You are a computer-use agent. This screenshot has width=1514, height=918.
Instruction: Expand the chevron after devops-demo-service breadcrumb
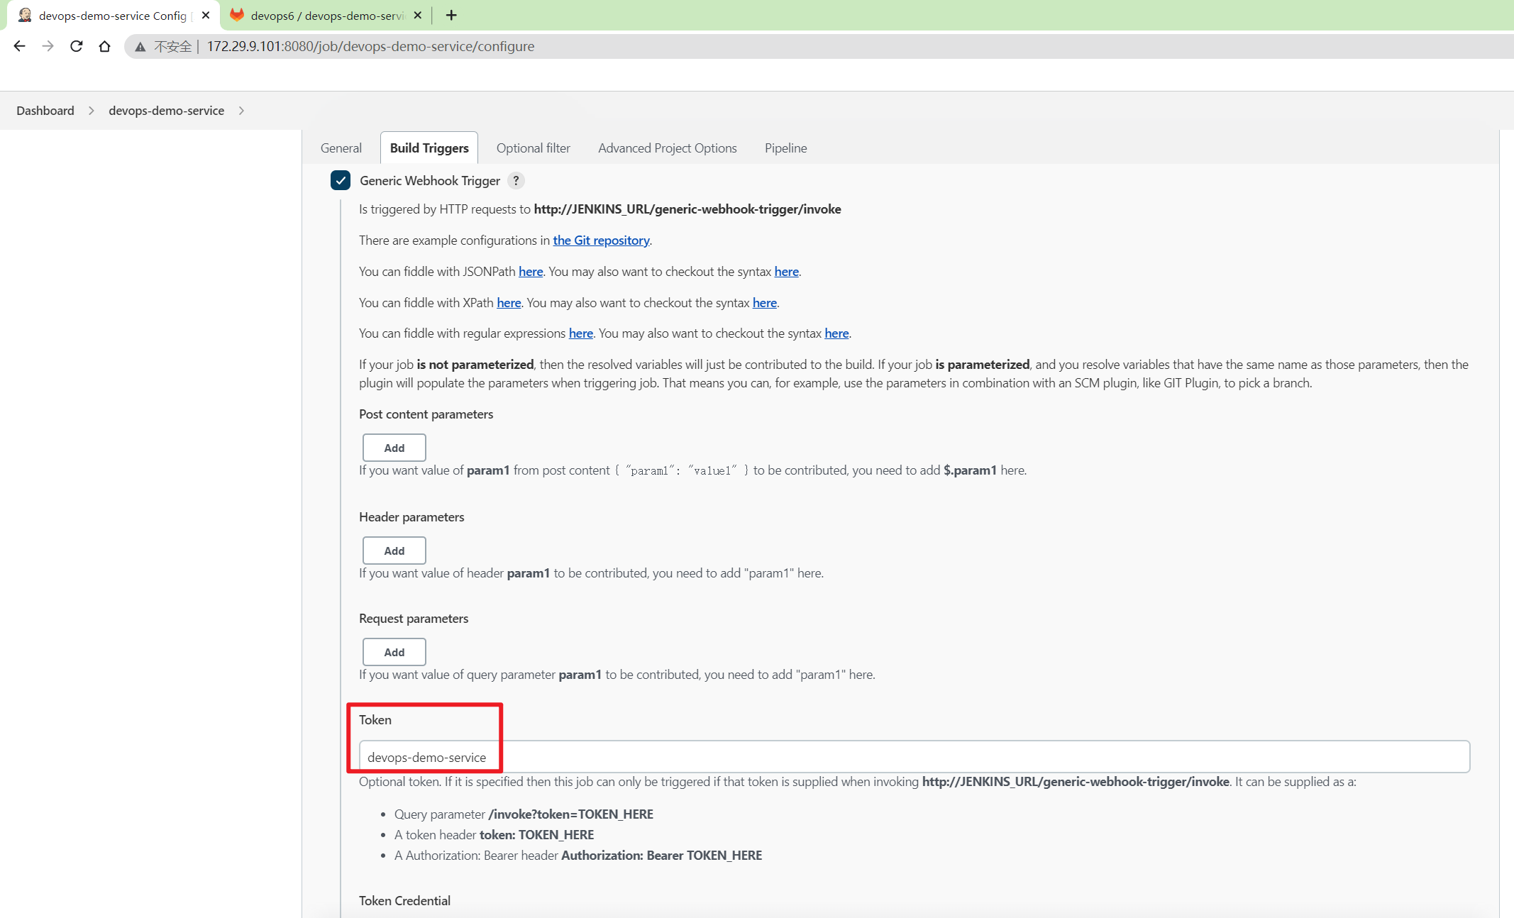coord(241,111)
